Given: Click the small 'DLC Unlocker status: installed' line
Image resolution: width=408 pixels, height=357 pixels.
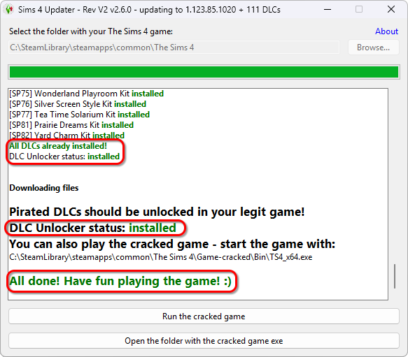Looking at the screenshot, I should (x=64, y=156).
